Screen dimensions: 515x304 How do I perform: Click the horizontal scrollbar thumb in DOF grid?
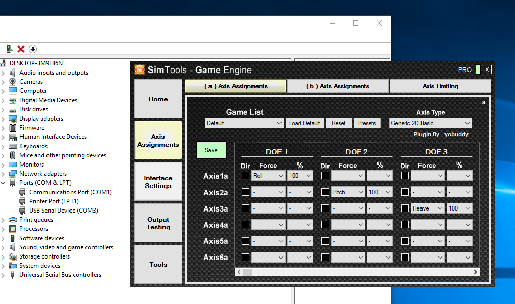point(247,272)
